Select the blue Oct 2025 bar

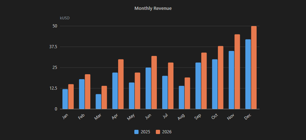tap(215, 84)
